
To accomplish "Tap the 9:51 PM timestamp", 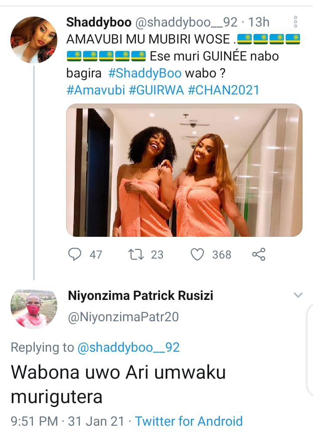I will 34,421.
